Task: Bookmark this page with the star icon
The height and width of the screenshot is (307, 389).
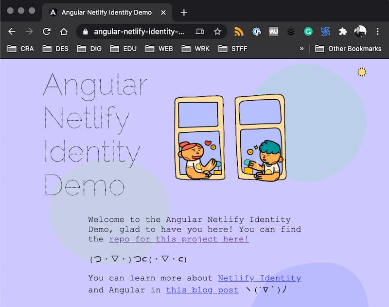Action: point(217,32)
